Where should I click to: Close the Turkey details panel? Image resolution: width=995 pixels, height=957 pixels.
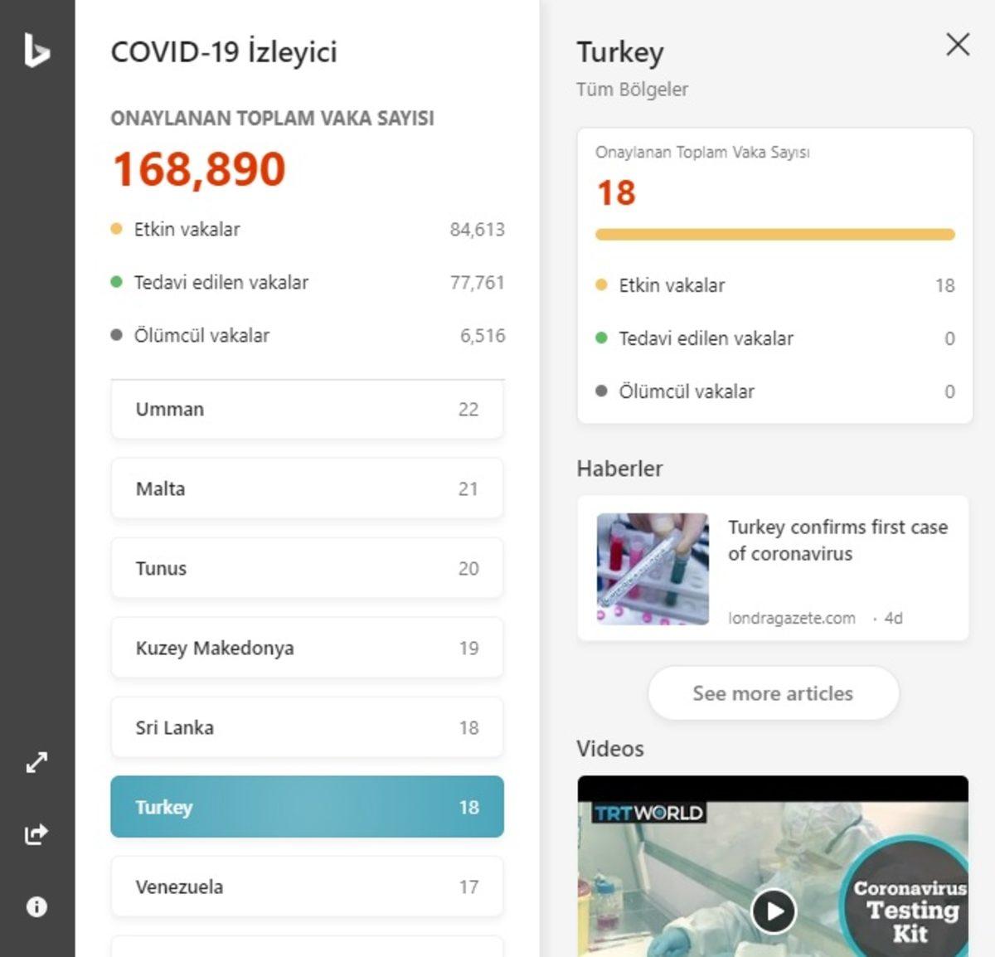[958, 46]
